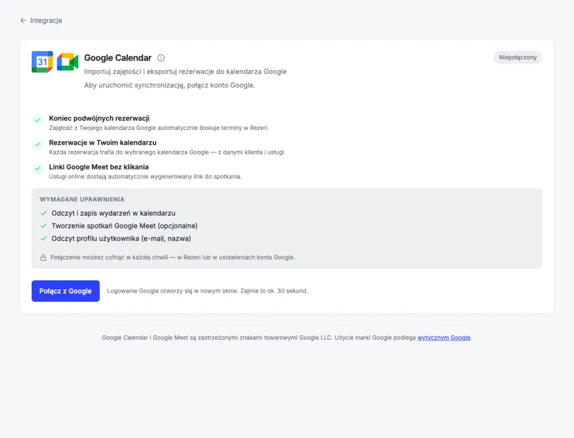Click the checkmark next to Tworzenie spotkań Google Meet
This screenshot has height=438, width=574.
point(44,226)
